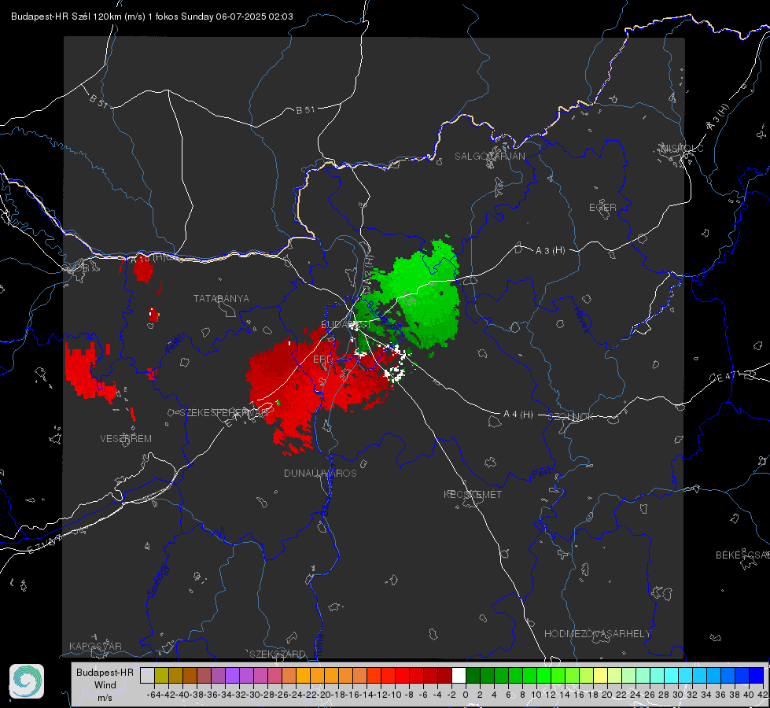Click the 'A 3 (H)' road label near Eger
The width and height of the screenshot is (770, 708).
point(550,250)
